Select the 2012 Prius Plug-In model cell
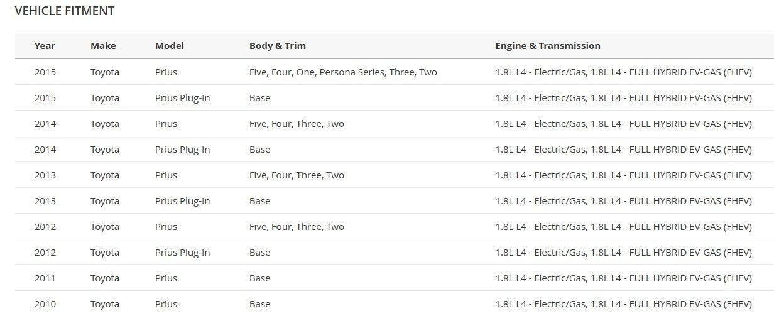This screenshot has width=774, height=316. (x=182, y=253)
